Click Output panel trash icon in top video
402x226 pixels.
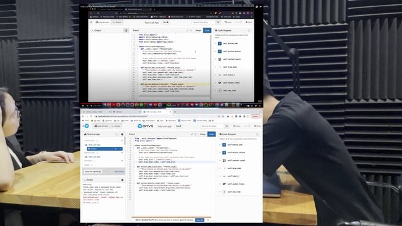click(x=126, y=31)
